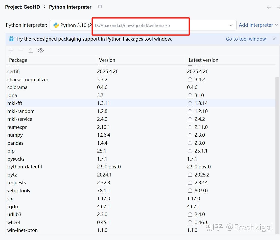Screen dimensions: 280x240
Task: Click the Go to tool window link
Action: 246,39
